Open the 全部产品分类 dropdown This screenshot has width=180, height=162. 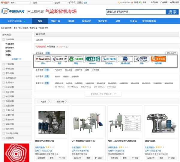click(16, 21)
